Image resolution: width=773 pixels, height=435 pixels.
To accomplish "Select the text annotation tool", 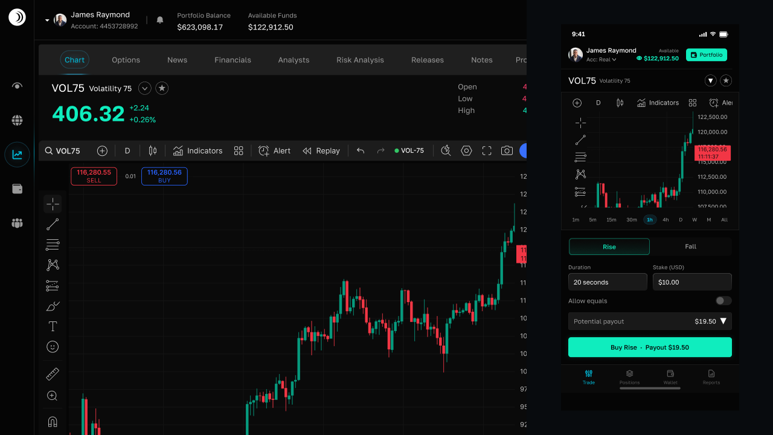I will [53, 326].
